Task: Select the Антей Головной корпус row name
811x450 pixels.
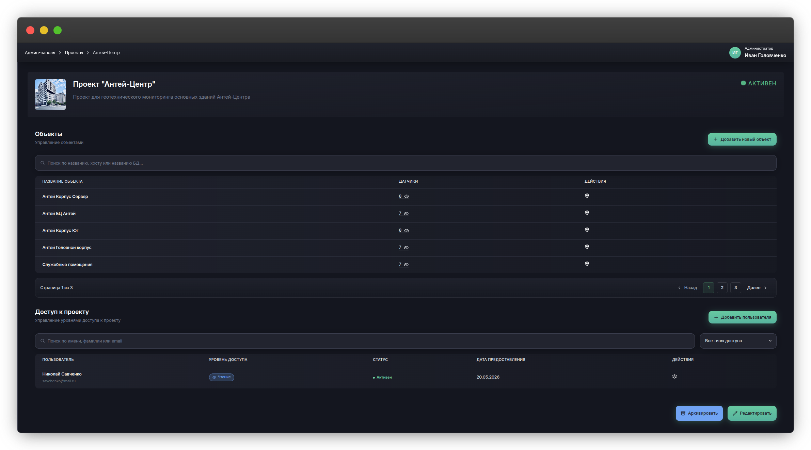Action: [67, 248]
